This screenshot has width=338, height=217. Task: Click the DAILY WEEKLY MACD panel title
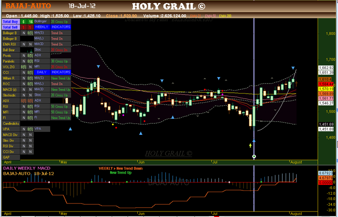pos(27,168)
